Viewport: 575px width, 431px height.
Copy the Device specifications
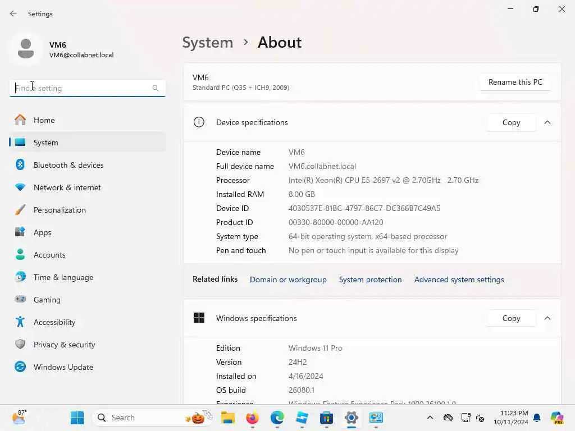tap(511, 122)
